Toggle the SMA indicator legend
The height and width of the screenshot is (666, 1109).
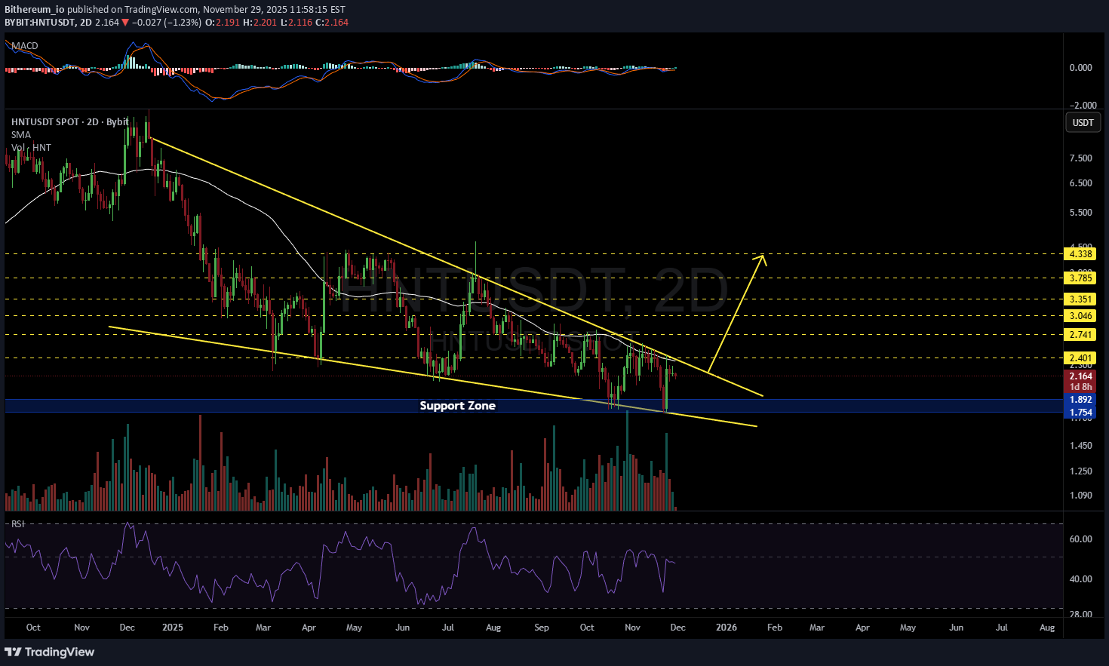(x=21, y=135)
